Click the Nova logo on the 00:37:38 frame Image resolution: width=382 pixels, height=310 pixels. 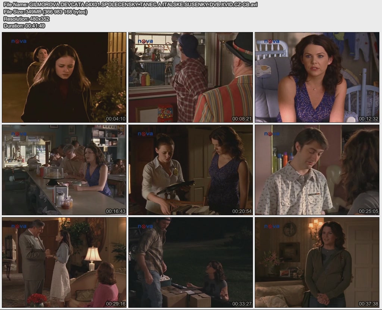coord(272,226)
